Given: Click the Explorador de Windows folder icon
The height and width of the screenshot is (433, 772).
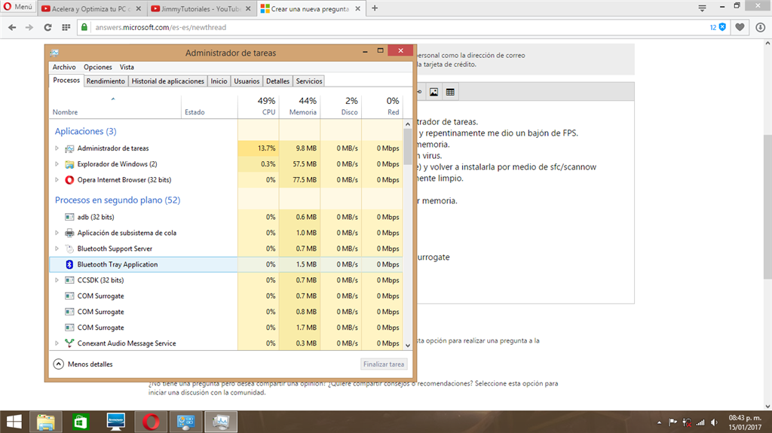Looking at the screenshot, I should coord(69,164).
